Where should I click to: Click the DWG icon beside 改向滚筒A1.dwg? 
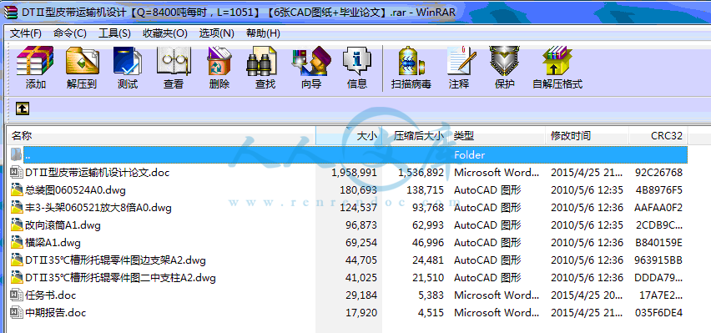(x=17, y=225)
